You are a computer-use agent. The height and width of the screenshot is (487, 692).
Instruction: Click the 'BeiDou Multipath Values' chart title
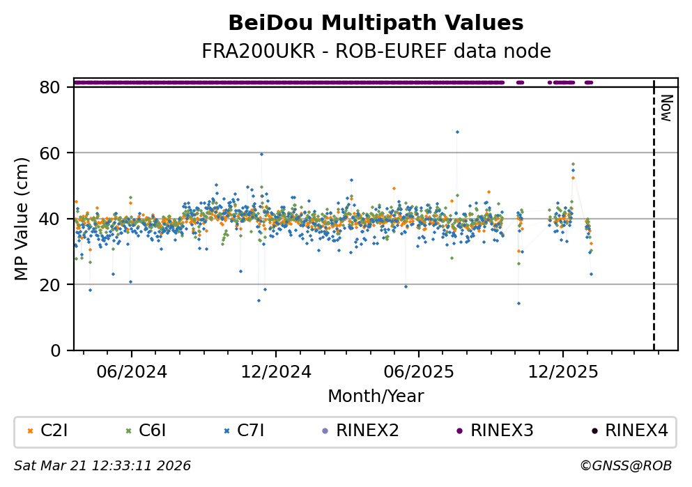point(376,24)
